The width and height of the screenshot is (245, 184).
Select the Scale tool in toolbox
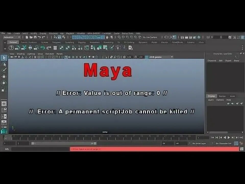pos(3,90)
